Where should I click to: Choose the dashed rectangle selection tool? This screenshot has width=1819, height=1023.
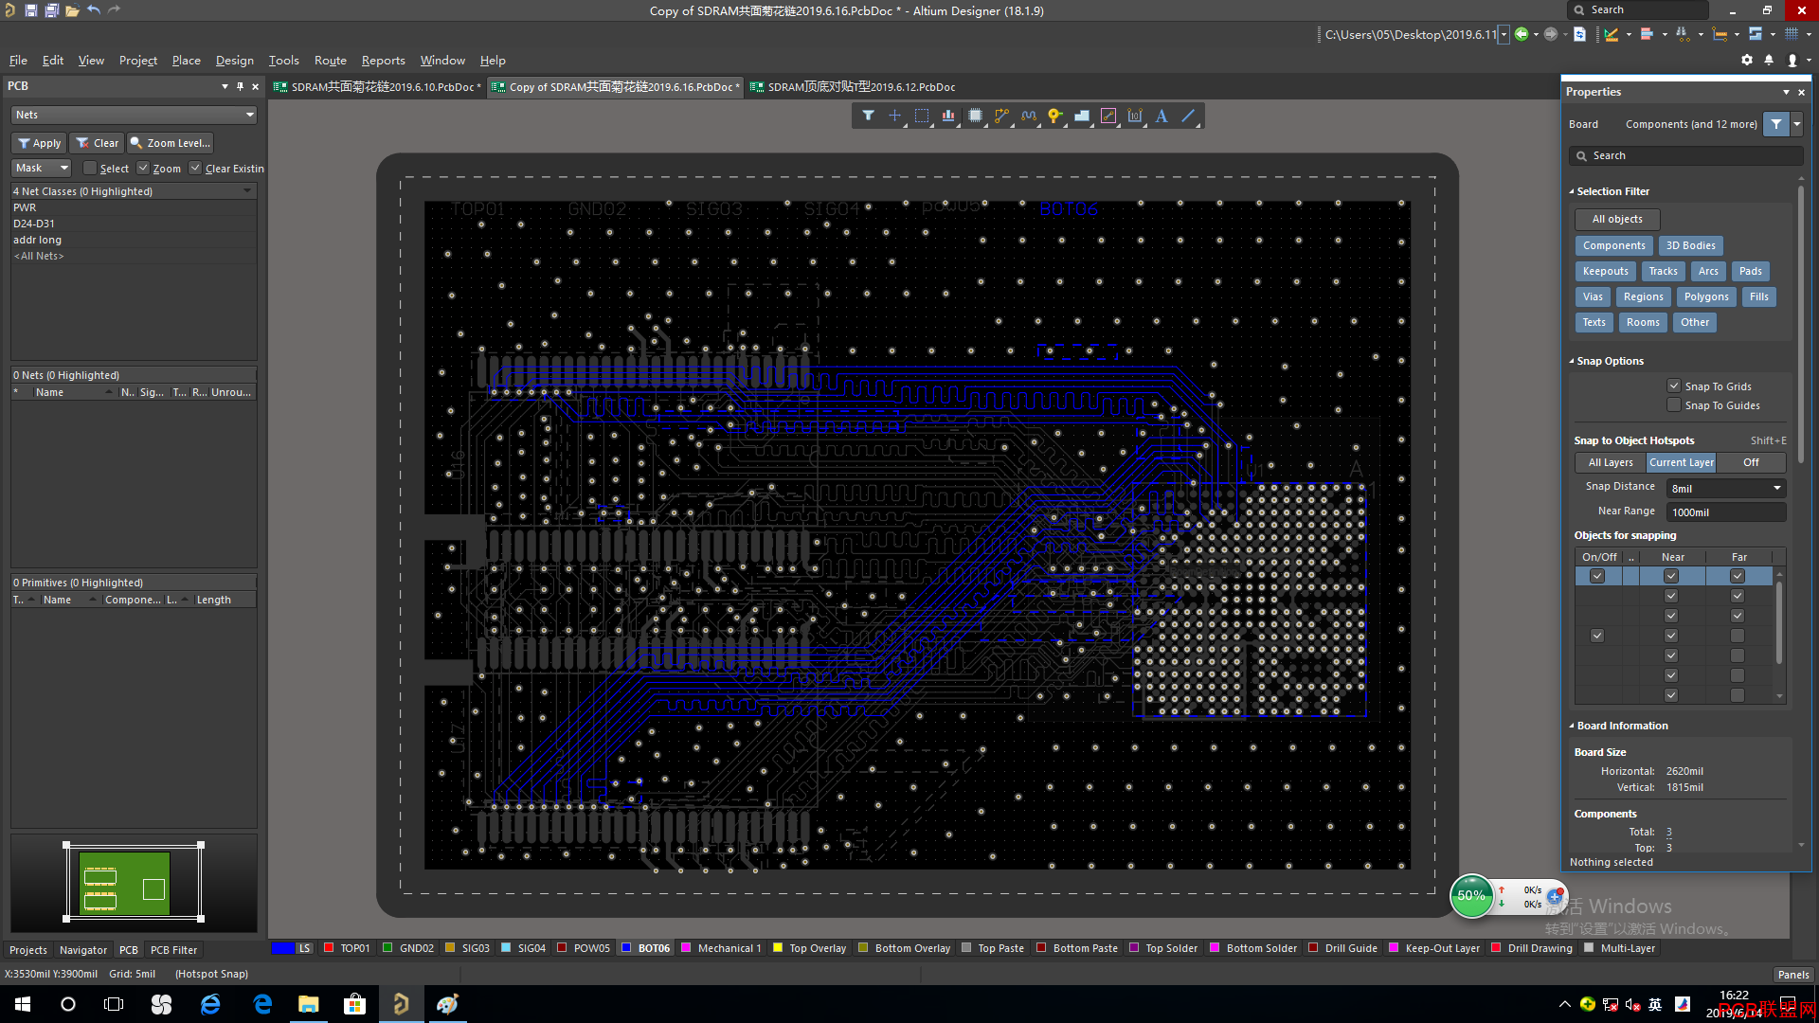point(921,116)
